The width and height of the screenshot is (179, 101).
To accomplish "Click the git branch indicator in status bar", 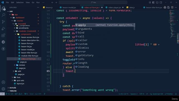I will [9, 94].
